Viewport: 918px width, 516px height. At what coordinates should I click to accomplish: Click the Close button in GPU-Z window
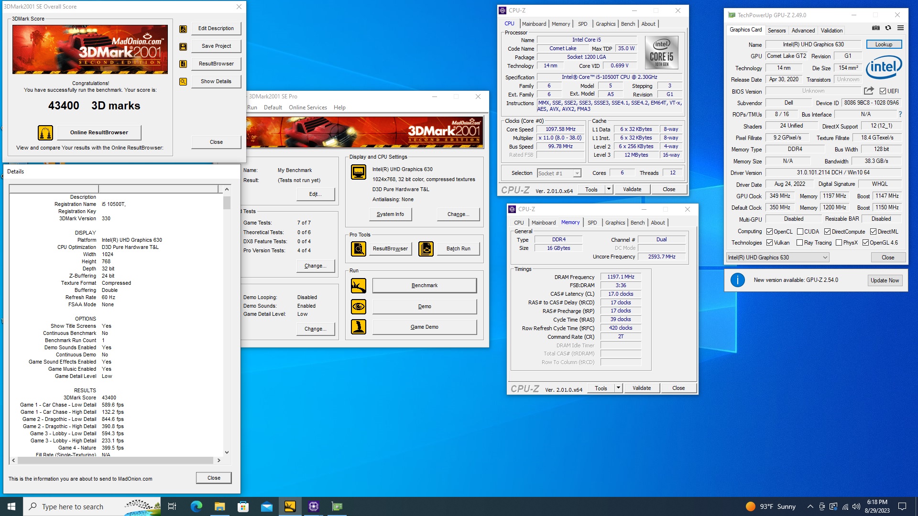point(888,258)
